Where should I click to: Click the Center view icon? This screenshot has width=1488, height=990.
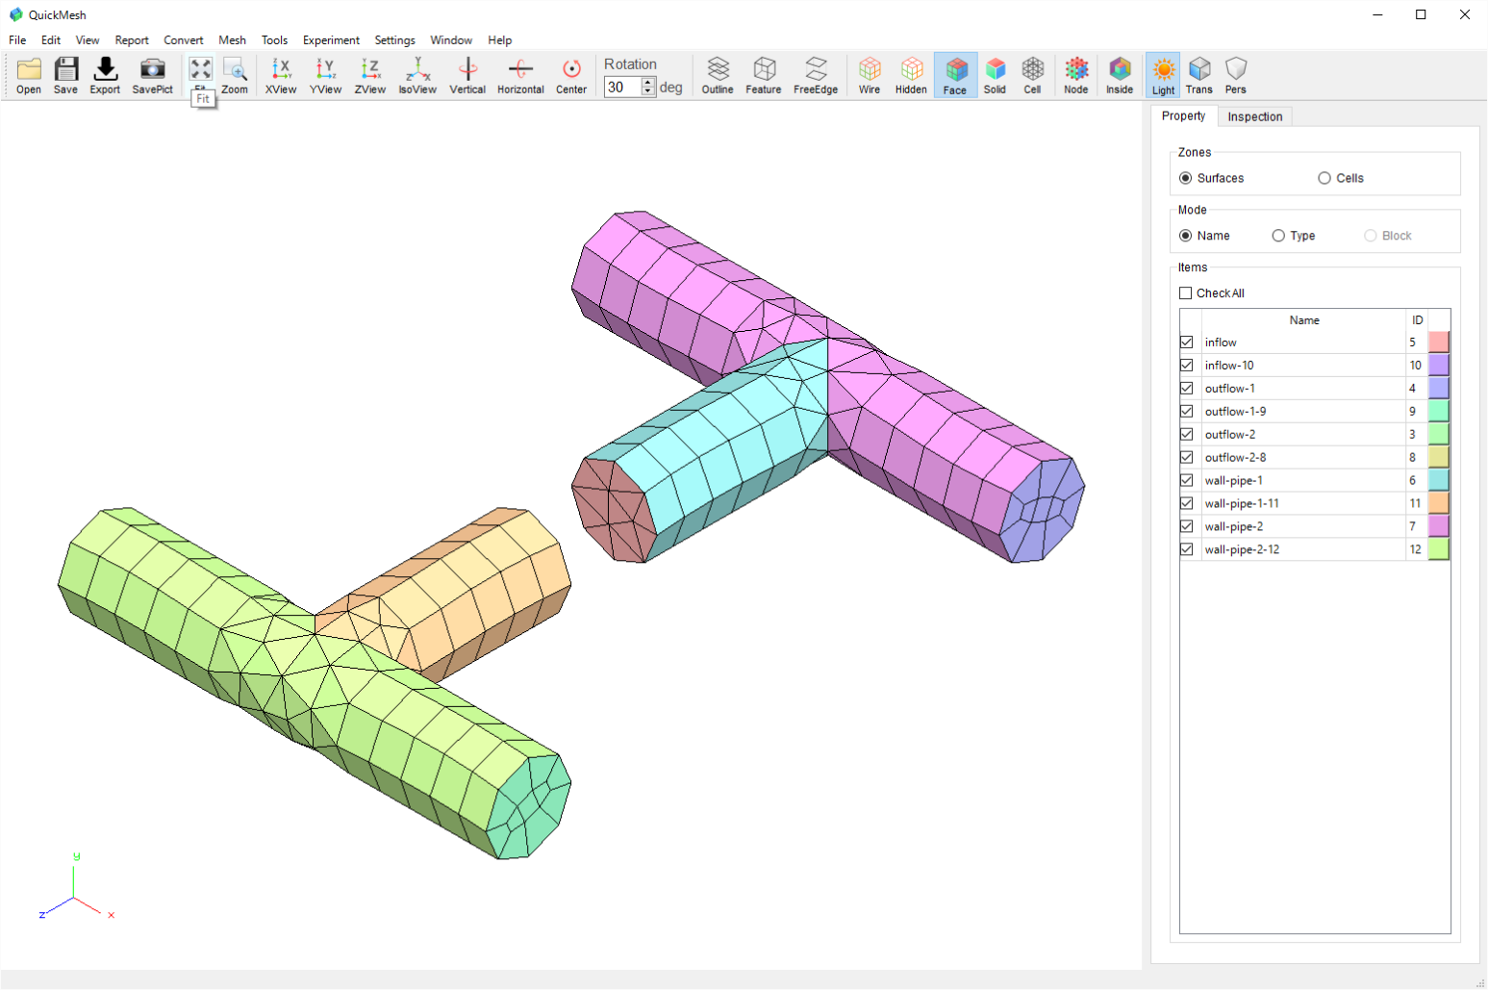[571, 75]
